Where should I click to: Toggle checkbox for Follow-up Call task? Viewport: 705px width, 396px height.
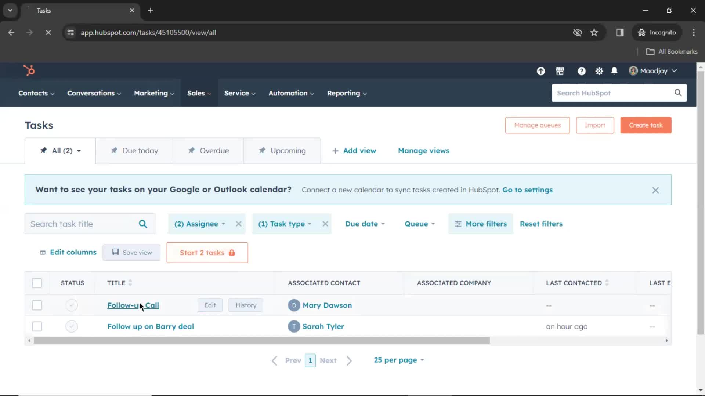click(x=37, y=305)
